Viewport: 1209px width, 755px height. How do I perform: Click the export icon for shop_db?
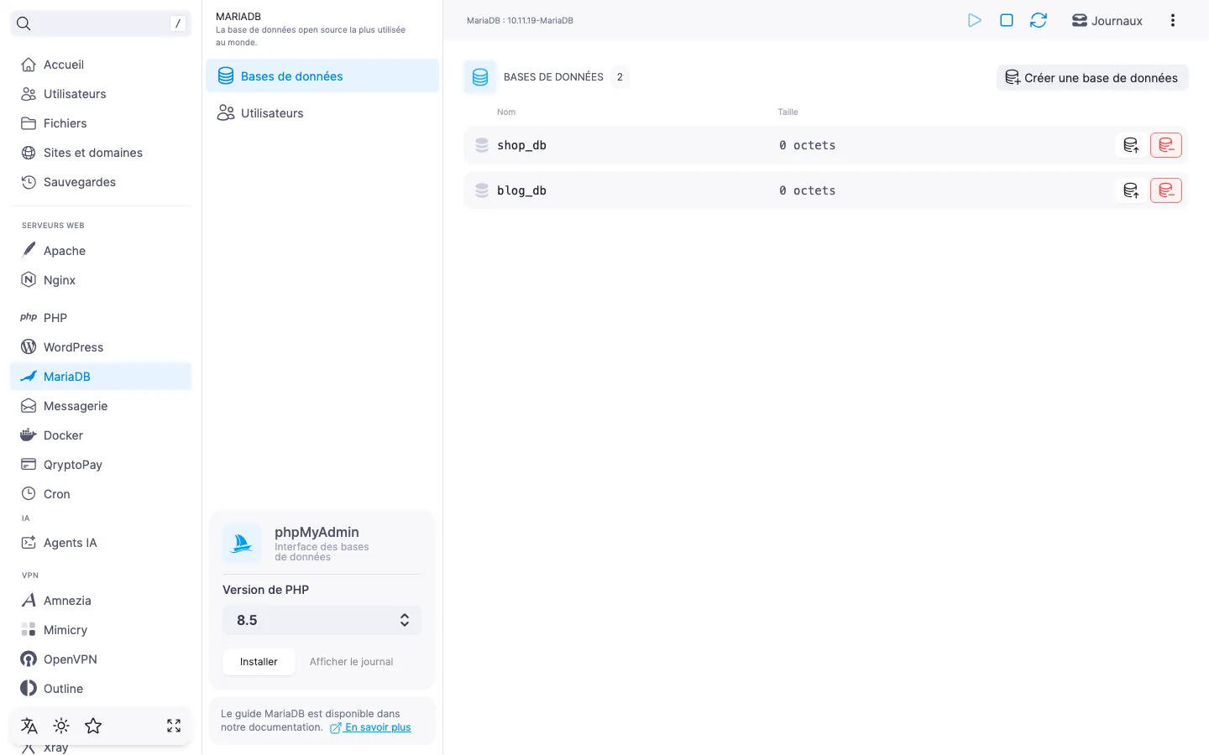coord(1131,145)
